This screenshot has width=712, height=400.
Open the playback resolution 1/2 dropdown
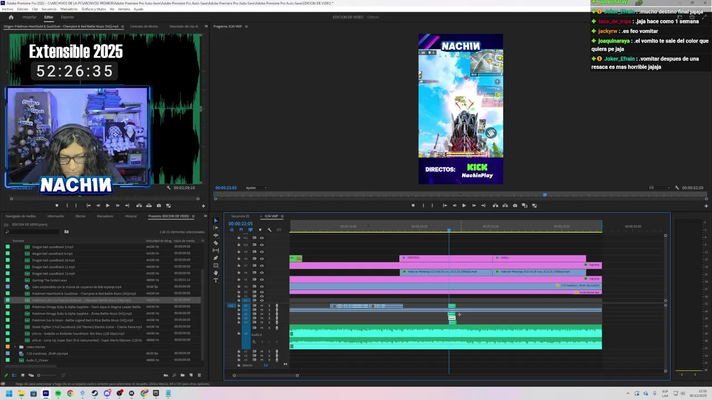tap(658, 188)
